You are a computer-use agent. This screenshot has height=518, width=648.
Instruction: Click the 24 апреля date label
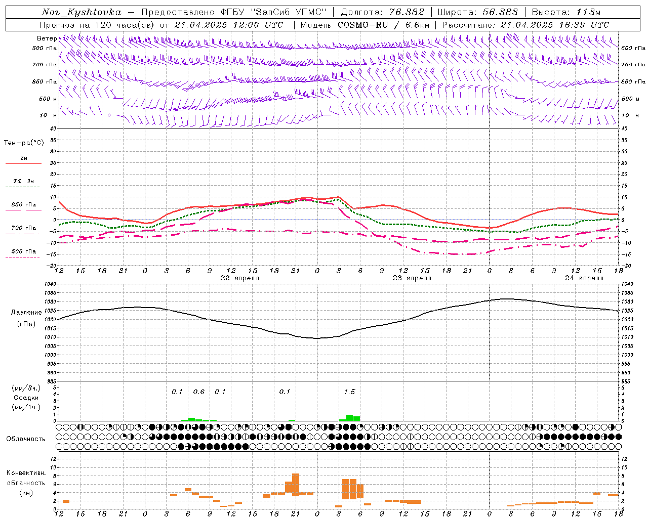584,278
